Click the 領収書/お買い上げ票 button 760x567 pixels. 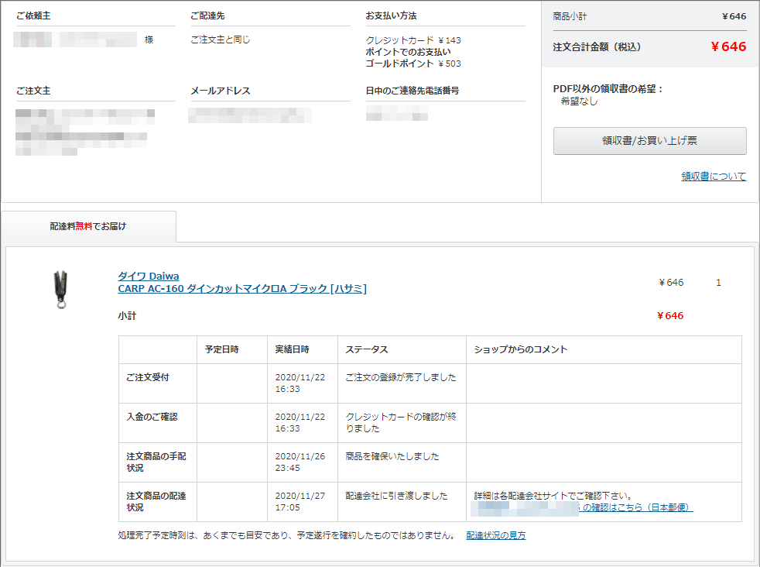pos(649,141)
